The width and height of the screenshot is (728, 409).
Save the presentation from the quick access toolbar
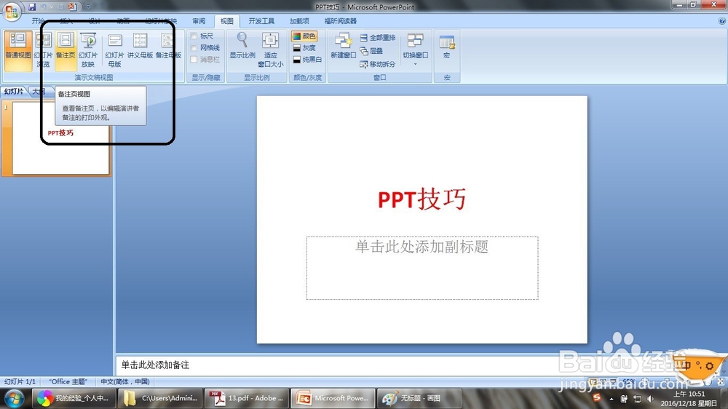click(x=32, y=7)
